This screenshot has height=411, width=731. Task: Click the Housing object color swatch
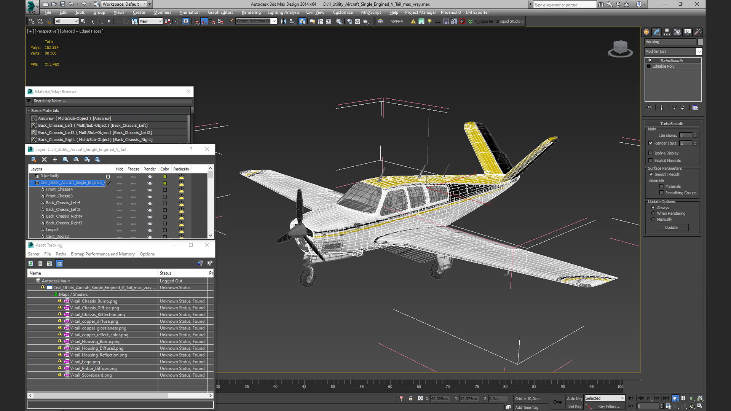point(701,42)
